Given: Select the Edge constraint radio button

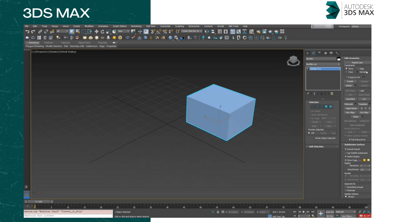Looking at the screenshot, I should tap(357, 68).
